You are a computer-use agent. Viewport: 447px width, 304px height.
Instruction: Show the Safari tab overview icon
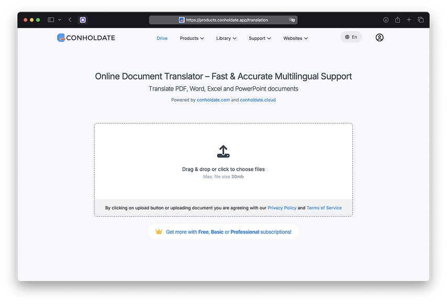[x=420, y=20]
